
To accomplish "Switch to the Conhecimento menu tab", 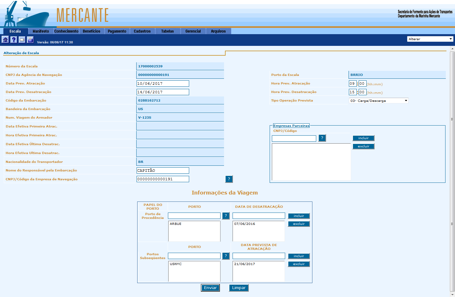I will [66, 31].
